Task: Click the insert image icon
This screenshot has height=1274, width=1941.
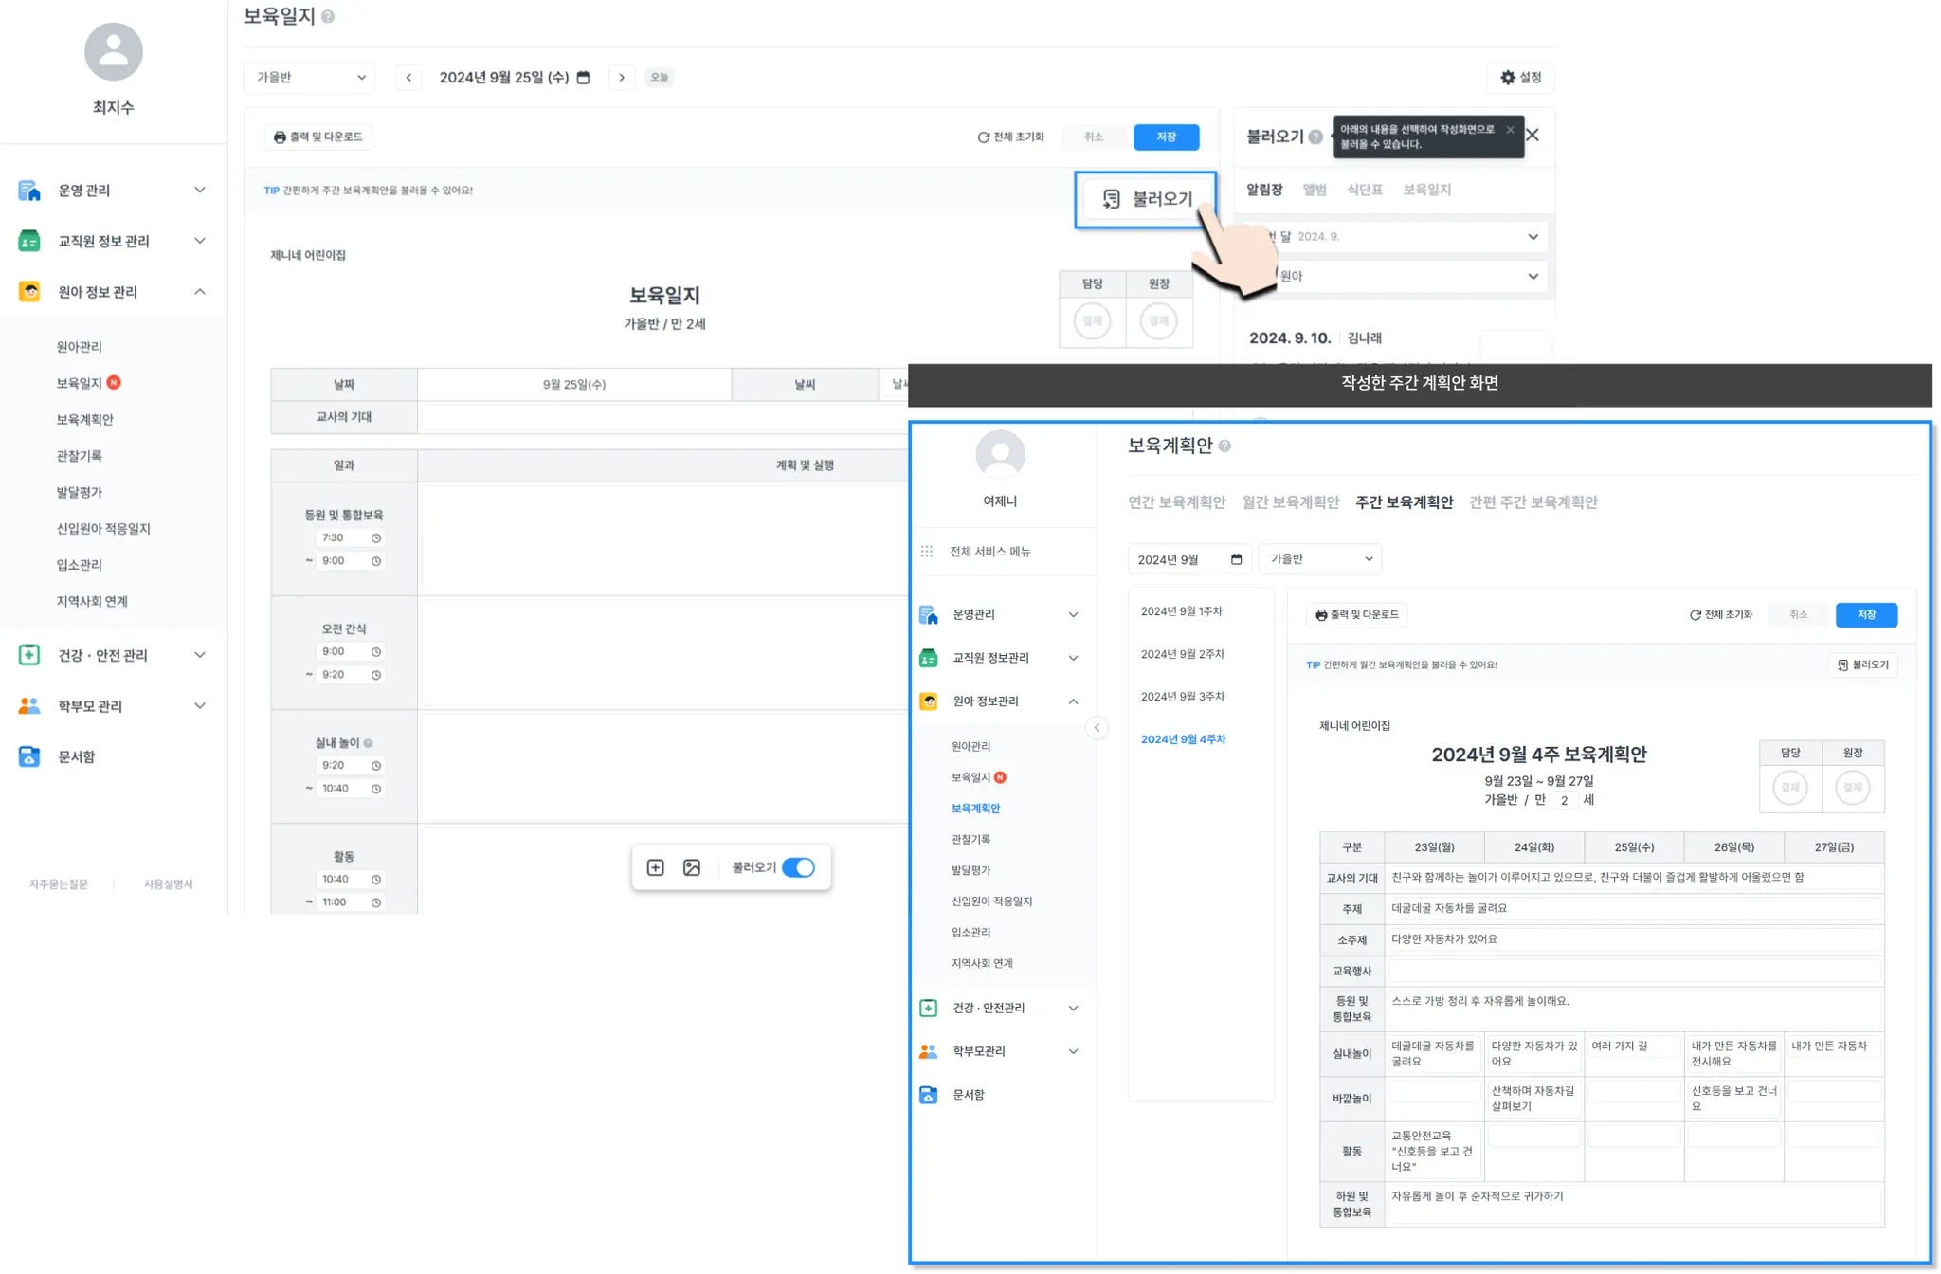Action: click(x=692, y=867)
